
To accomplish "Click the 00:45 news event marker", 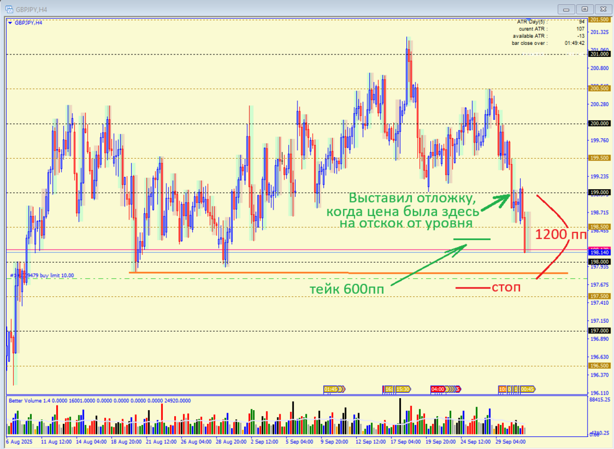I will click(x=527, y=389).
